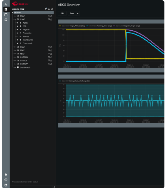This screenshot has height=188, width=166.
Task: Select the GS-TPZI label in the tree
Action: (23, 61)
